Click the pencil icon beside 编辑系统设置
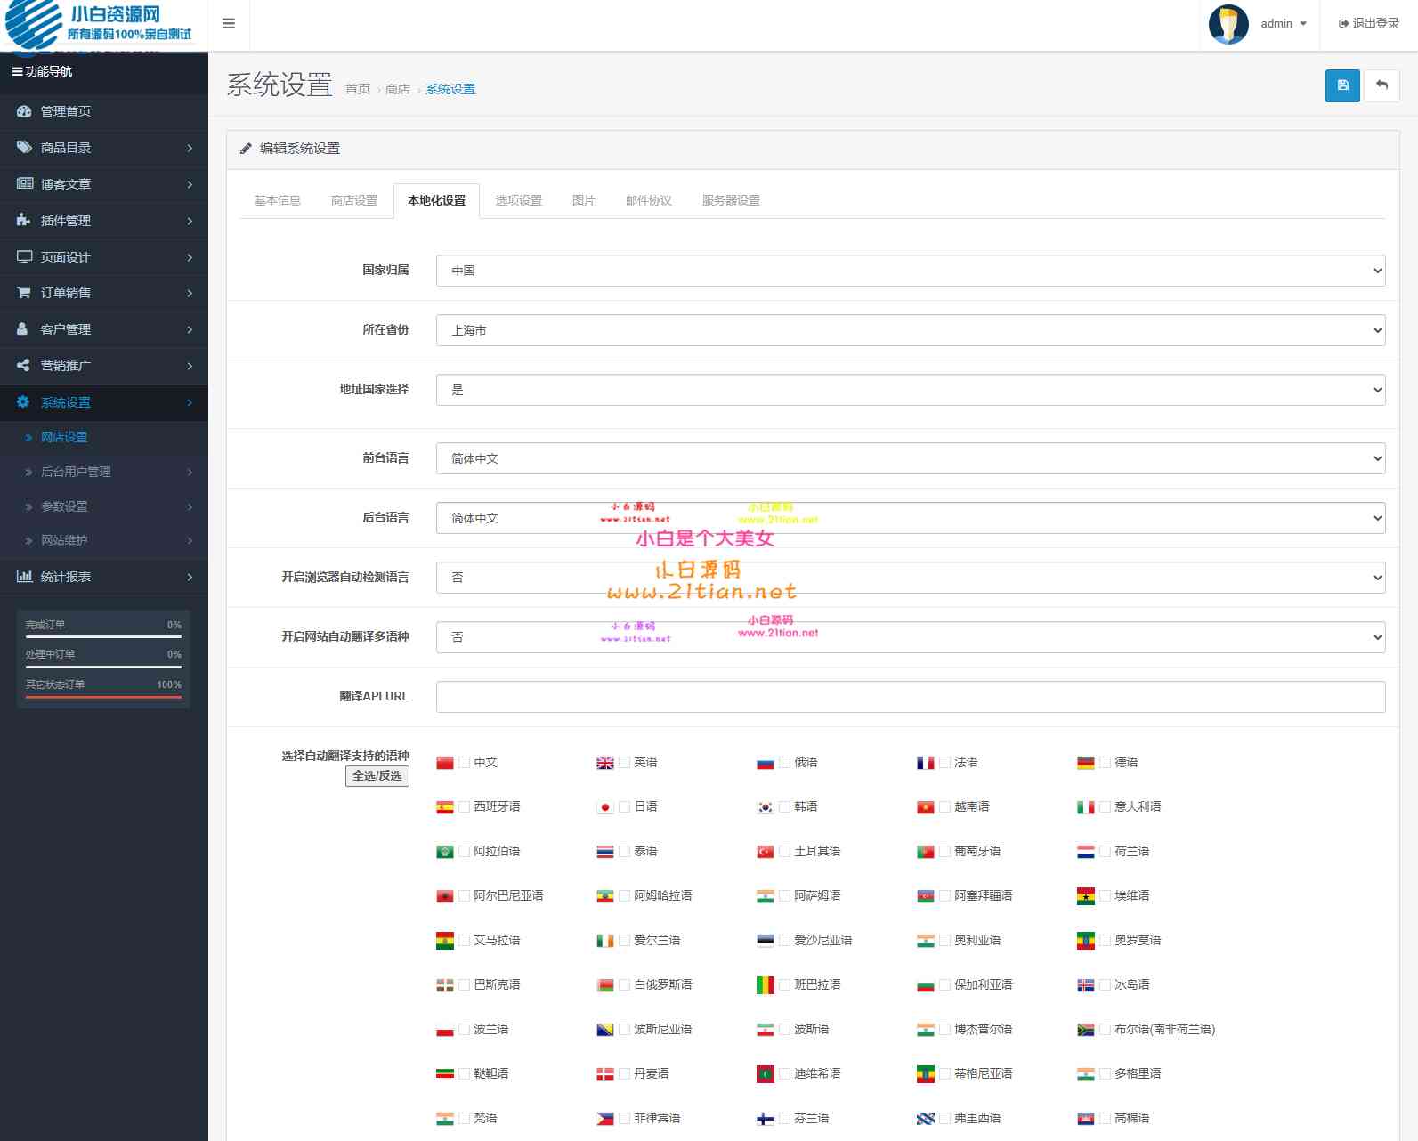This screenshot has height=1141, width=1418. (246, 149)
